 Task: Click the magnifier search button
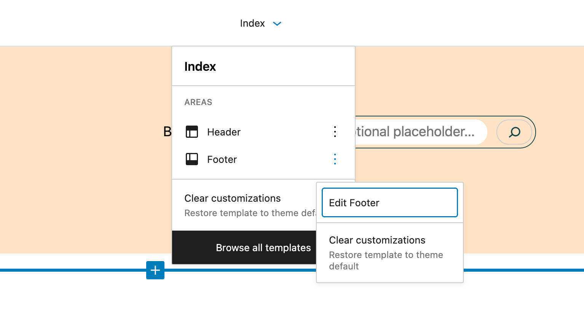[x=514, y=132]
